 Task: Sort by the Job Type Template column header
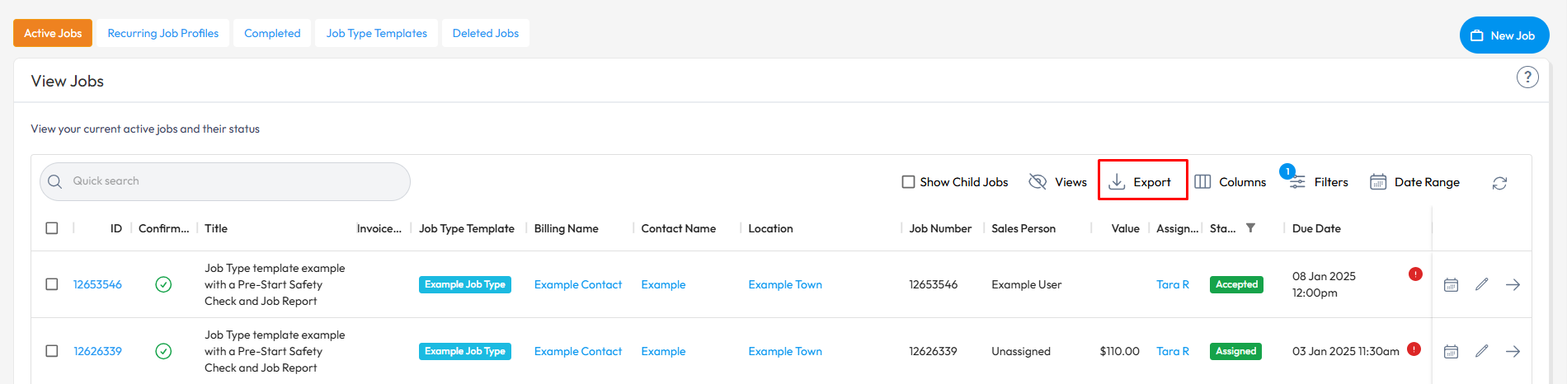tap(467, 228)
